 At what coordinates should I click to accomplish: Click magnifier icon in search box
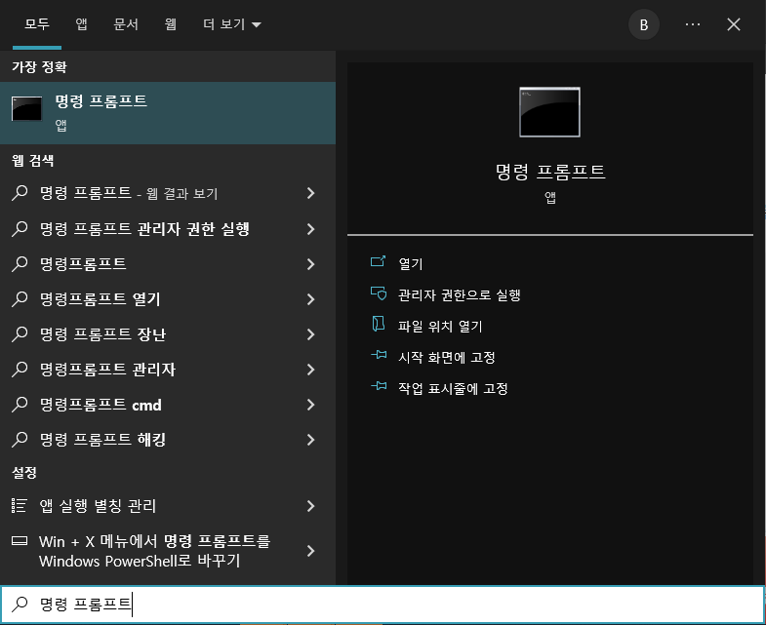coord(20,605)
